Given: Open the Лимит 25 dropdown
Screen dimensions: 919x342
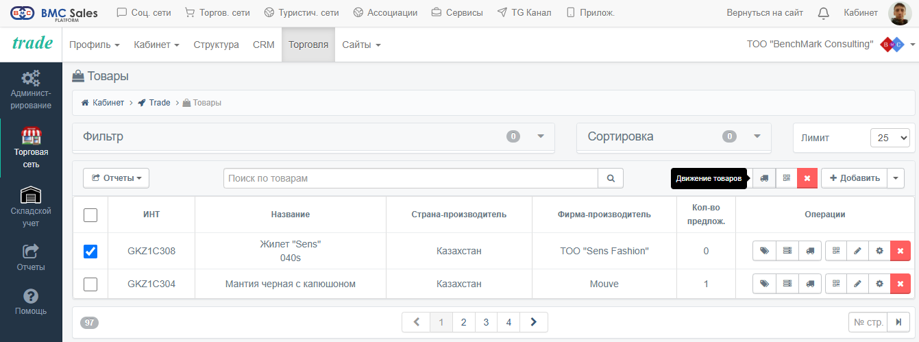Looking at the screenshot, I should pyautogui.click(x=890, y=138).
